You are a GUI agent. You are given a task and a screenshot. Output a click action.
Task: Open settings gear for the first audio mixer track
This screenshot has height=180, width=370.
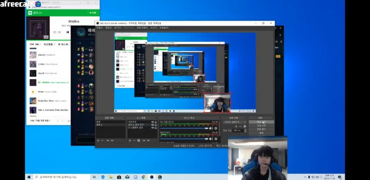(x=216, y=128)
